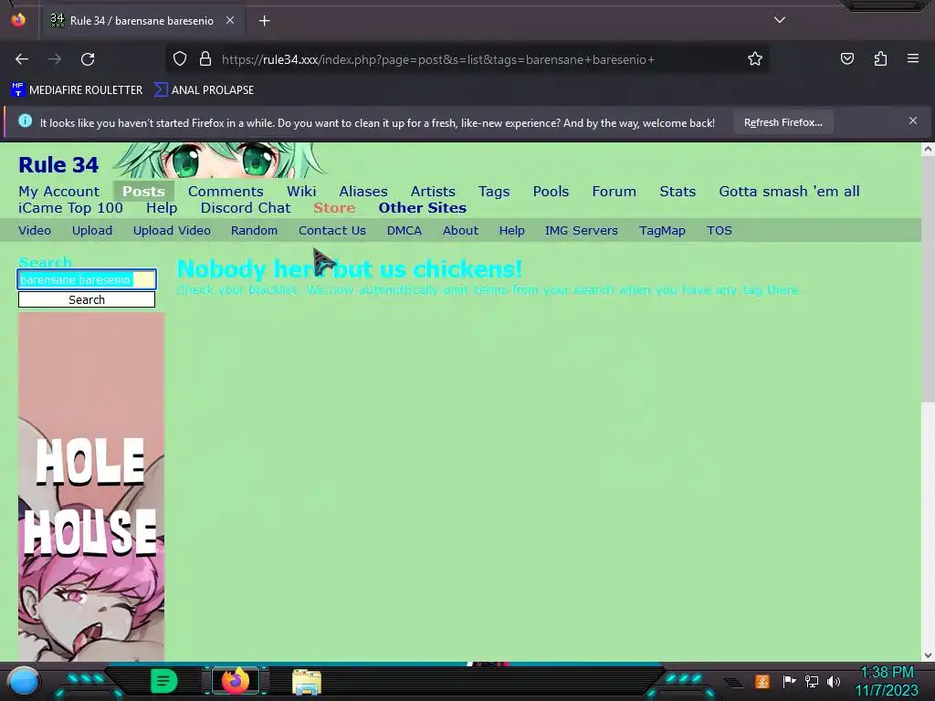Select the Posts navigation tab
This screenshot has height=701, width=935.
tap(143, 192)
